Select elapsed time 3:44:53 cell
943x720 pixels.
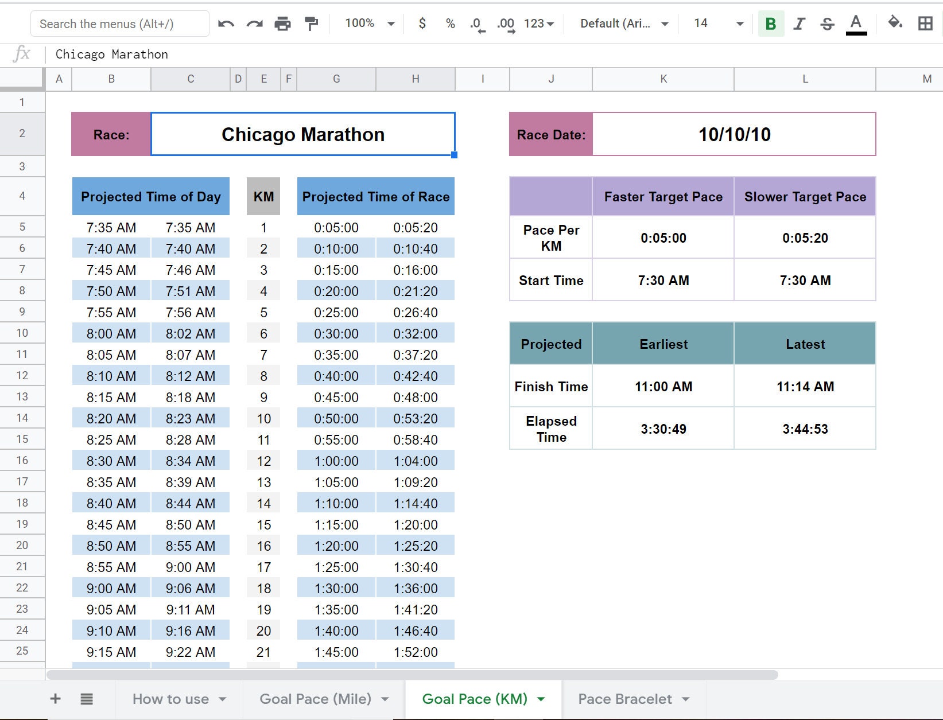[x=805, y=429]
